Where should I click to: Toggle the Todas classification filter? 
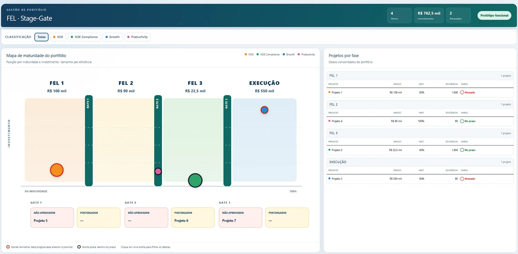tap(41, 37)
